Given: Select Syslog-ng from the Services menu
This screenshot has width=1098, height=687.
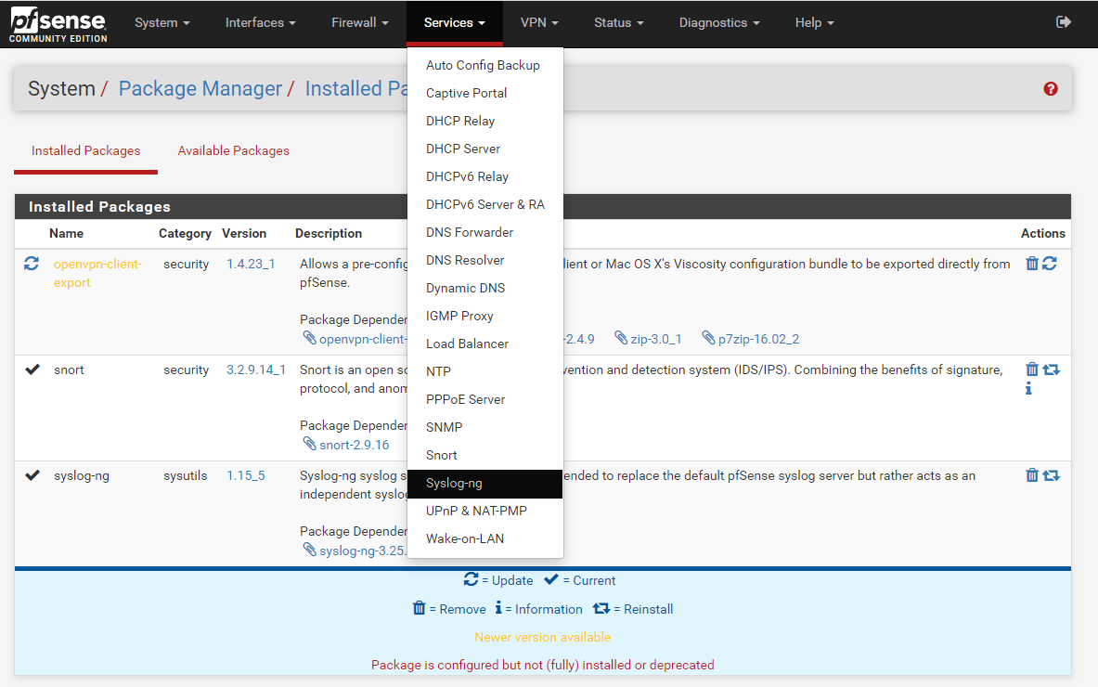Looking at the screenshot, I should pyautogui.click(x=455, y=483).
